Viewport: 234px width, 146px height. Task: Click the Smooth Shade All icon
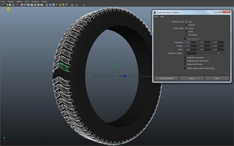pos(50,5)
